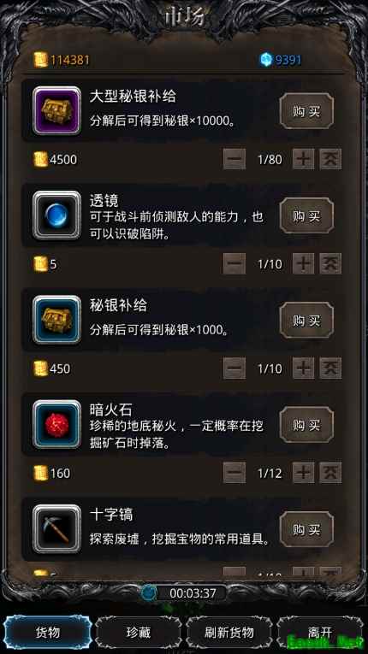The width and height of the screenshot is (368, 654).
Task: Open the 珍藏 tab
Action: click(x=139, y=633)
